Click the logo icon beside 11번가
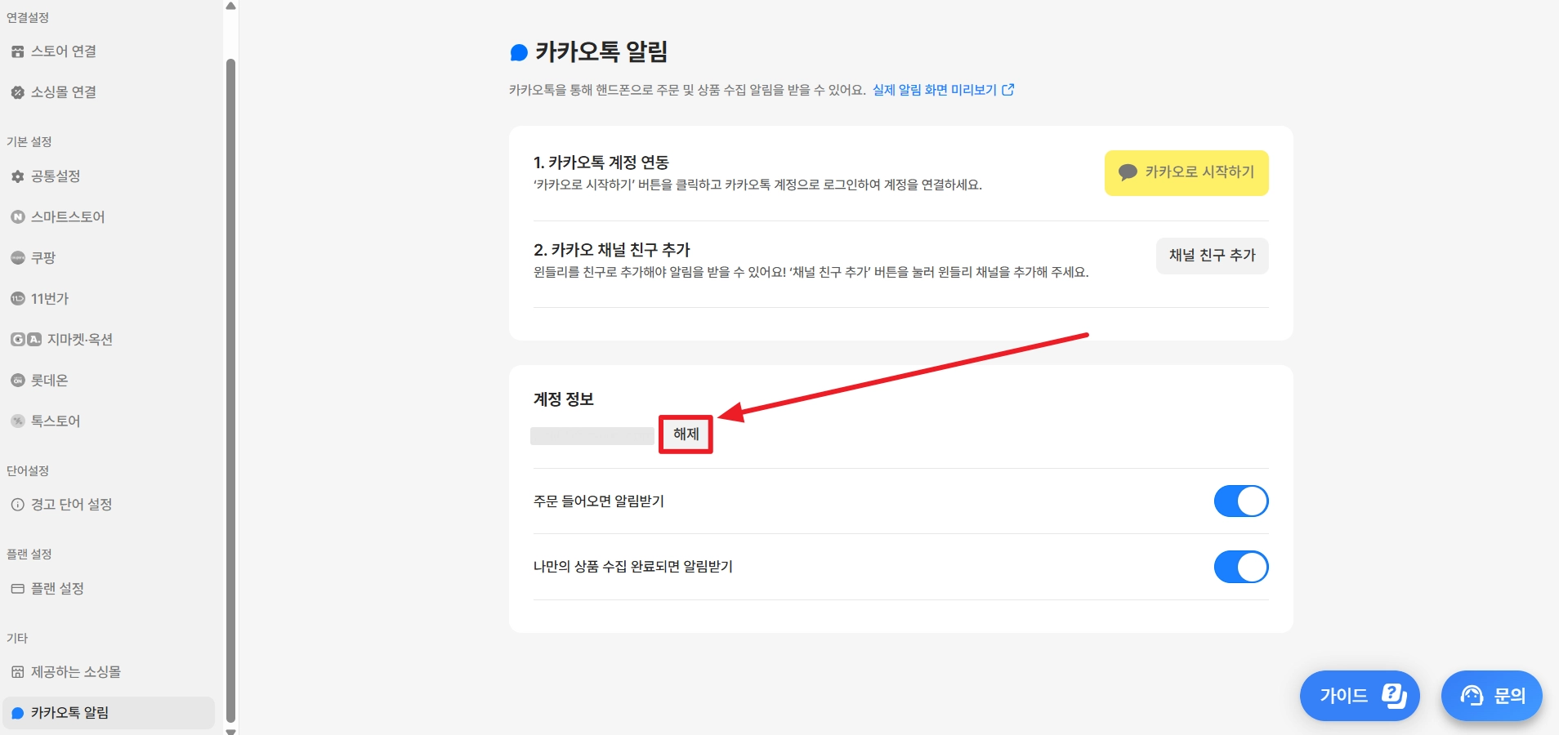 [x=17, y=299]
